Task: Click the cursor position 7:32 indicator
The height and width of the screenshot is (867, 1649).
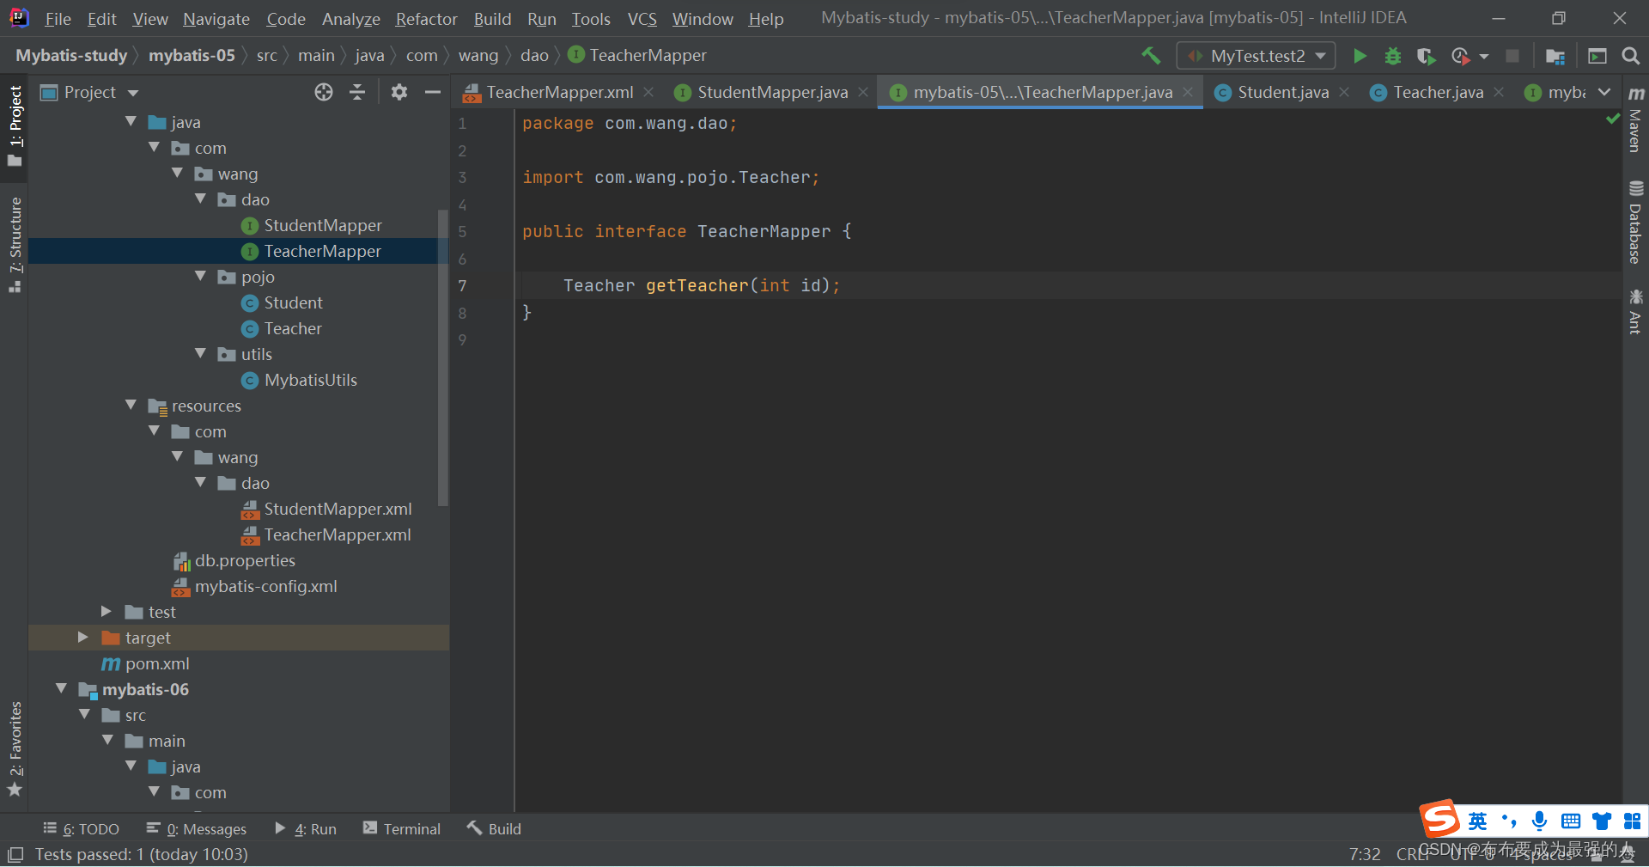Action: pos(1365,854)
